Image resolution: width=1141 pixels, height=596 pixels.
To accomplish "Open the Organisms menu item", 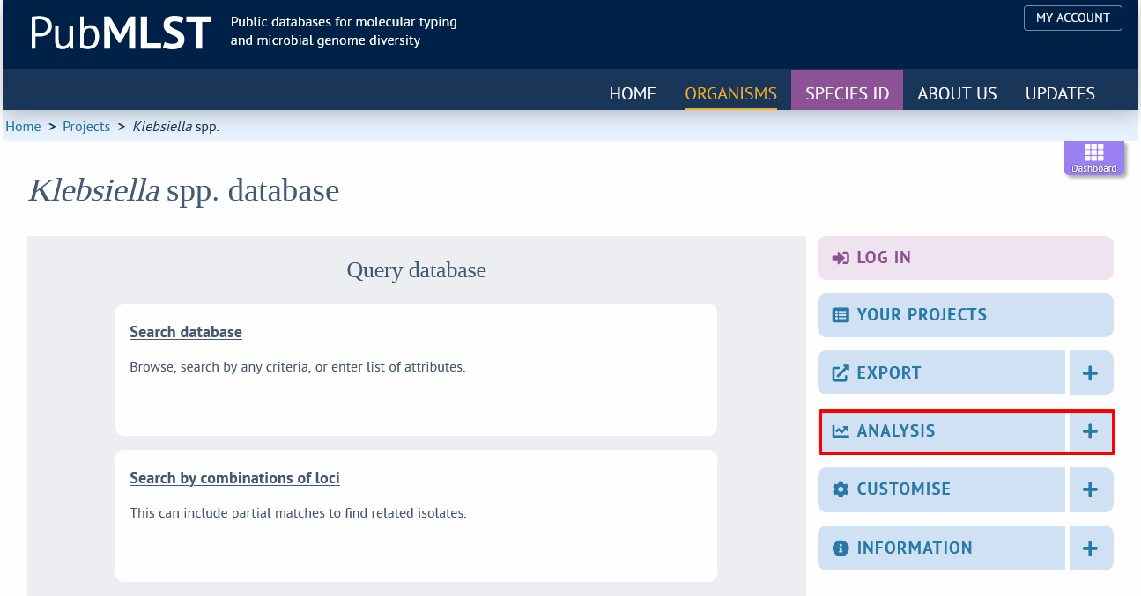I will pyautogui.click(x=730, y=93).
